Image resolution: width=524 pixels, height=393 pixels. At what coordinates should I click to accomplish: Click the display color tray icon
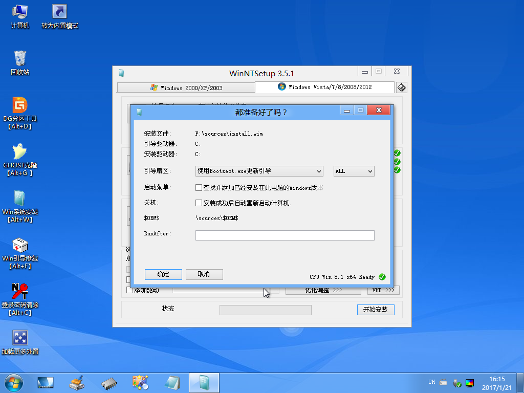pyautogui.click(x=470, y=383)
